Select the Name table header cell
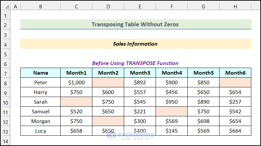Image resolution: width=261 pixels, height=146 pixels. pos(40,73)
